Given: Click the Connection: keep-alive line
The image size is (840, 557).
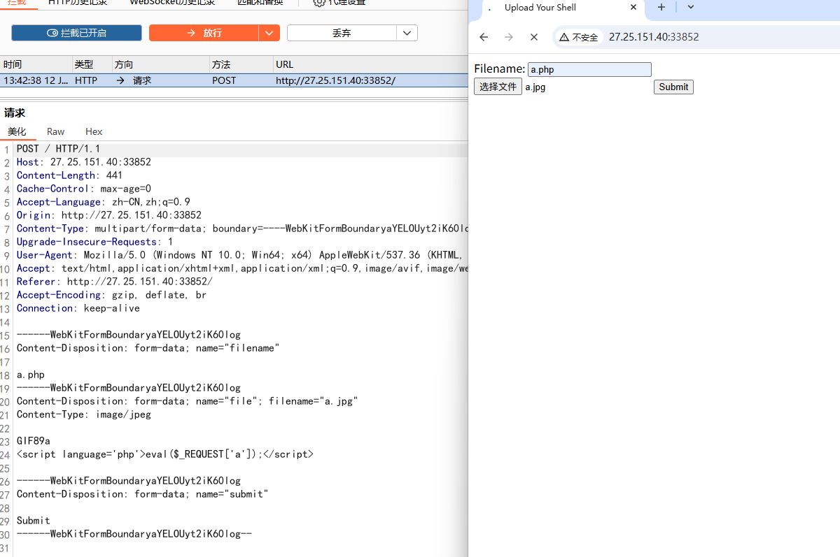Looking at the screenshot, I should (x=78, y=308).
